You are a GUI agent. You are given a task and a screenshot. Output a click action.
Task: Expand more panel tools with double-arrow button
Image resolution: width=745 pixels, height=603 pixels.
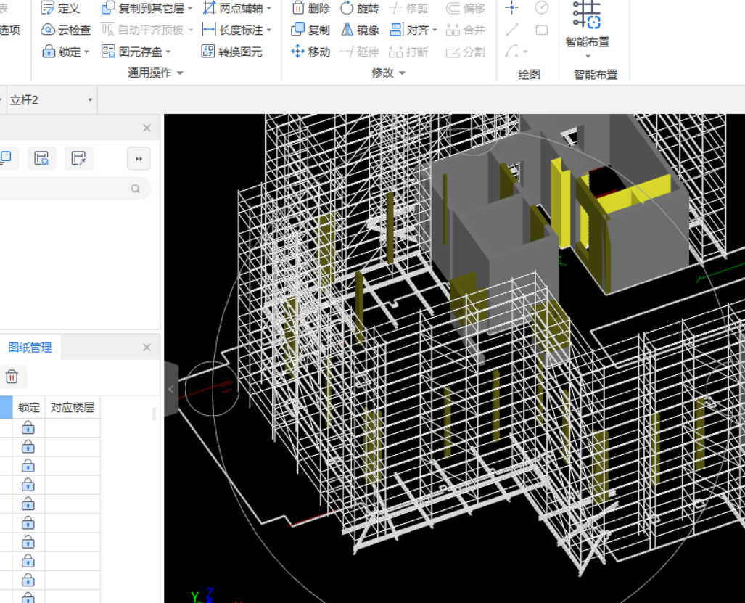point(139,159)
